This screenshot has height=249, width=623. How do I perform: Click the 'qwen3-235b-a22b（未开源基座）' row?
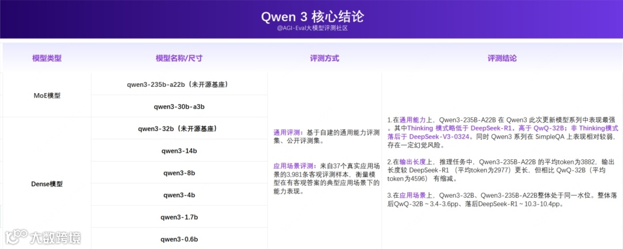click(179, 85)
